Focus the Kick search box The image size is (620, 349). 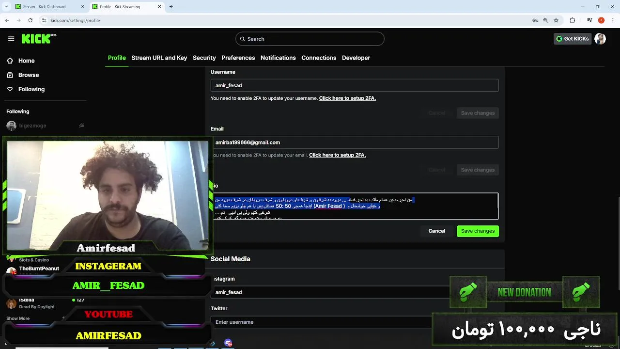(310, 39)
